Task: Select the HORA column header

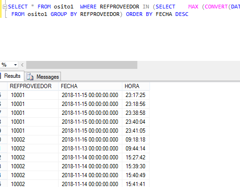Action: 136,86
